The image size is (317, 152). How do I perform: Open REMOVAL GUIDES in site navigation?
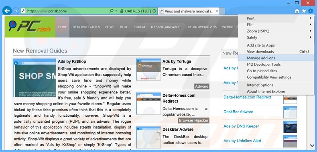86,27
